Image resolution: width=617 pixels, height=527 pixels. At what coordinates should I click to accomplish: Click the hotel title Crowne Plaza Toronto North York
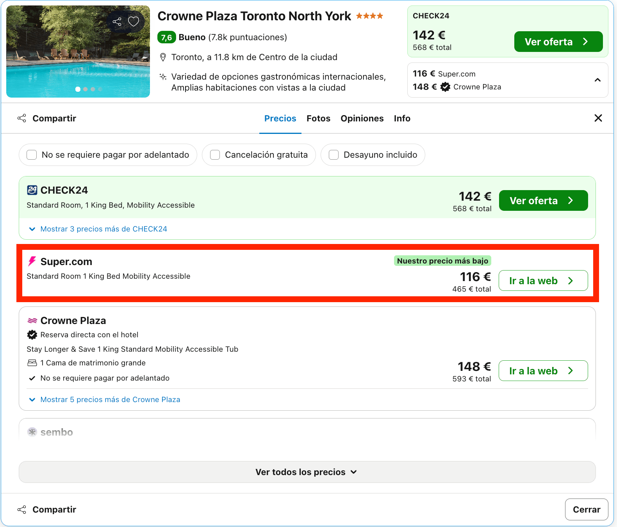pyautogui.click(x=254, y=16)
